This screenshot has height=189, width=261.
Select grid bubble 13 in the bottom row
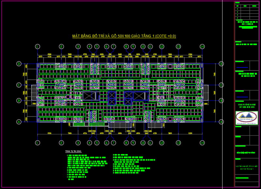pyautogui.click(x=178, y=143)
